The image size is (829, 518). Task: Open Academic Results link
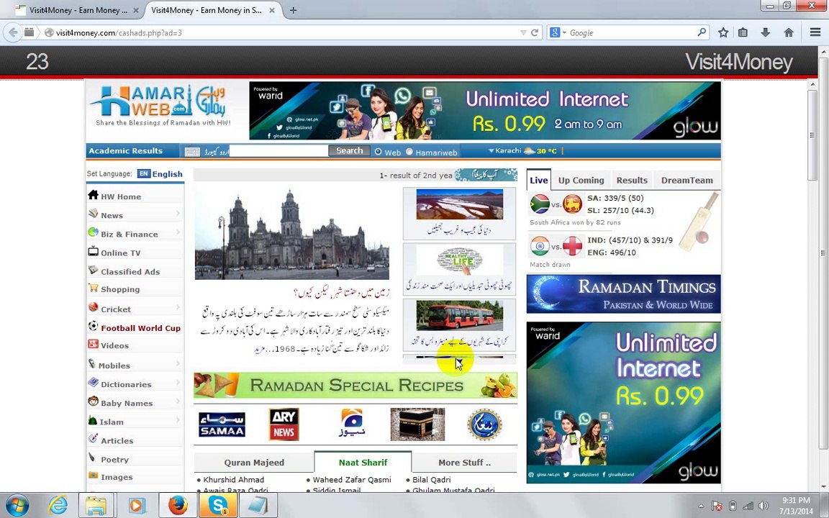pyautogui.click(x=126, y=150)
